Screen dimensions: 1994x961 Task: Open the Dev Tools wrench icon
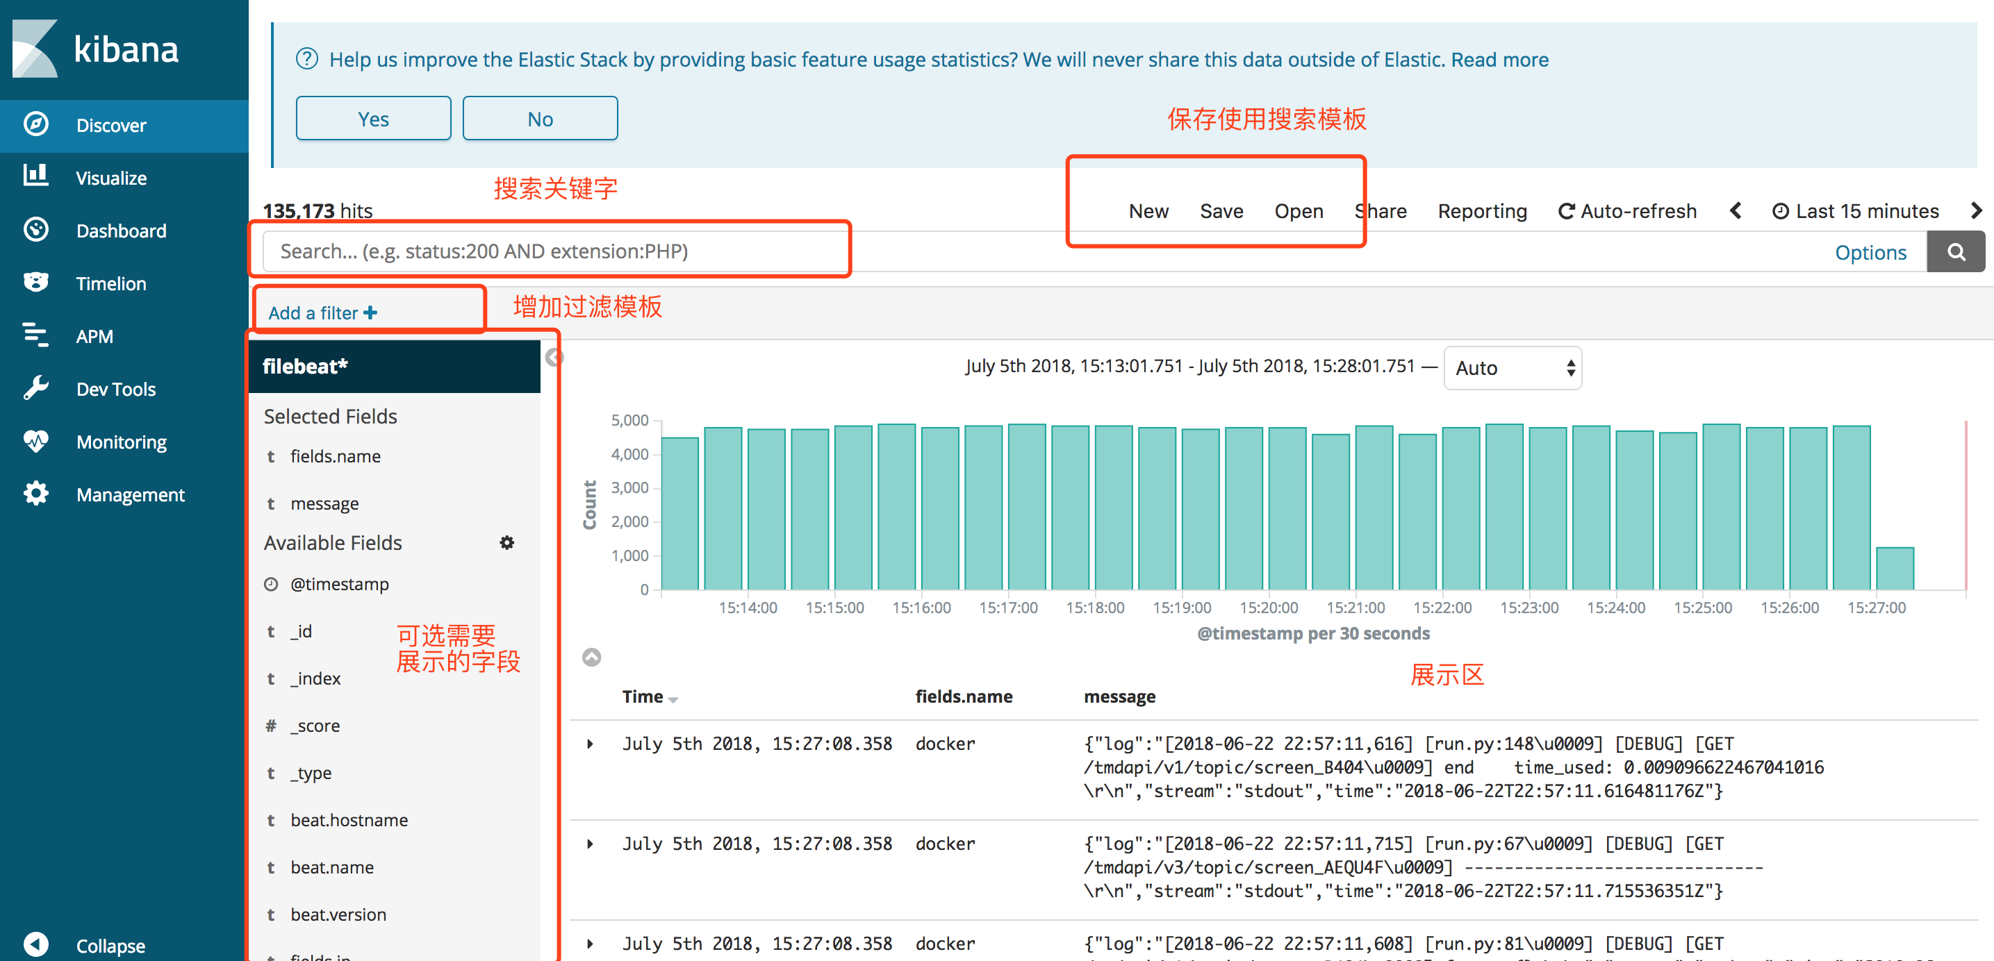[35, 388]
